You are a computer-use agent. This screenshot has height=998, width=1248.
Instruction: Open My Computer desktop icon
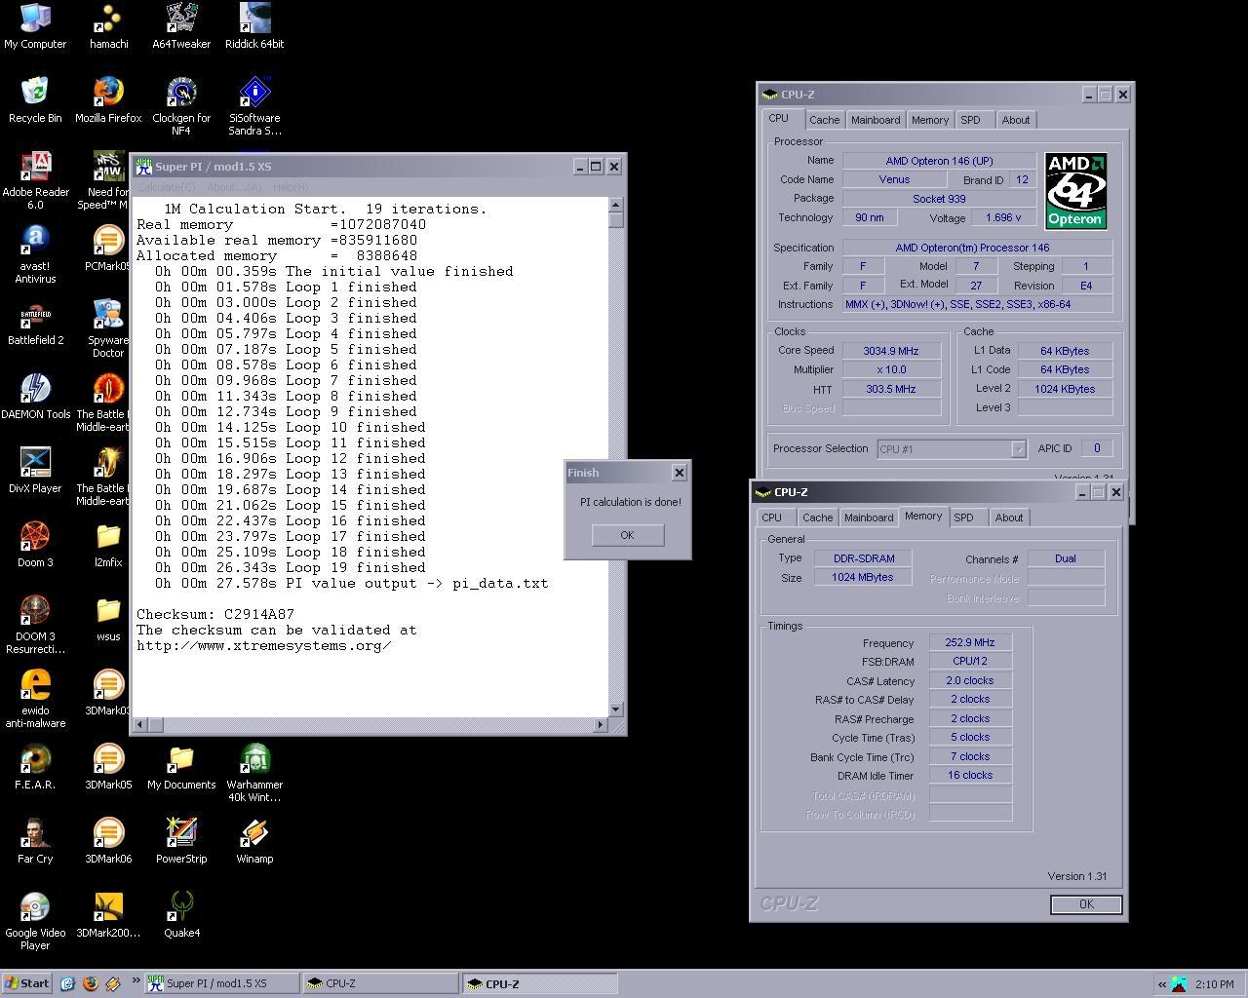pos(35,26)
